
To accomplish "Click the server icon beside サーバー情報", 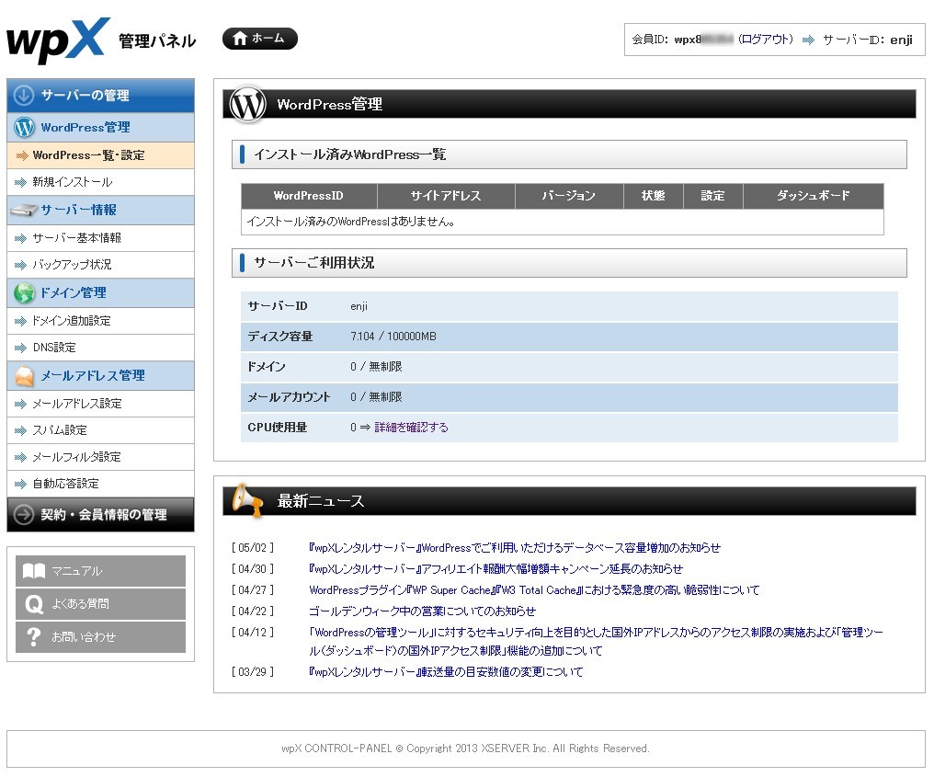I will (x=24, y=210).
